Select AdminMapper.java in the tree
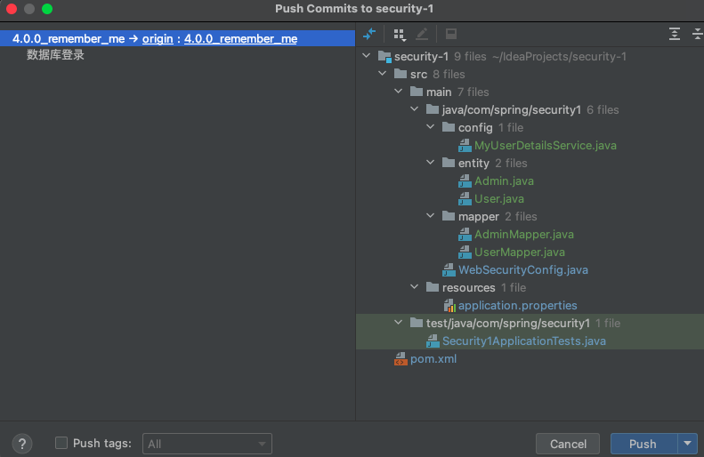The image size is (704, 457). point(524,234)
